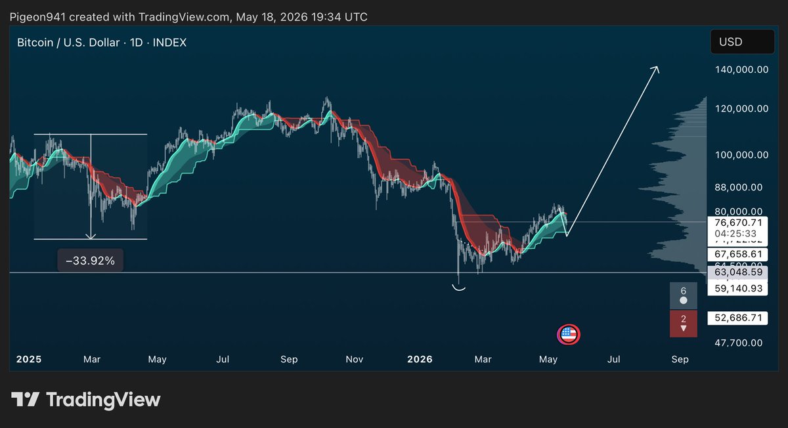
Task: Click the Pigeon941 created with TradingView.com caption
Action: pos(188,16)
